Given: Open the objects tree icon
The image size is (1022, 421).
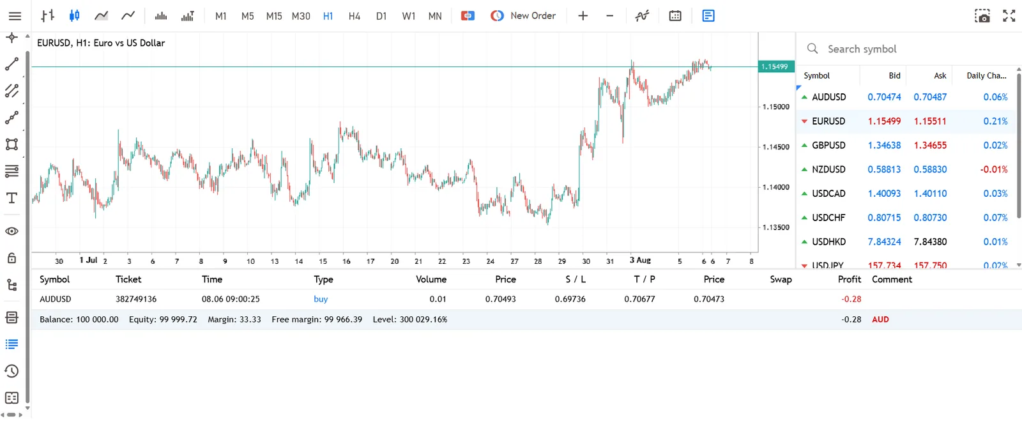Looking at the screenshot, I should pyautogui.click(x=11, y=285).
